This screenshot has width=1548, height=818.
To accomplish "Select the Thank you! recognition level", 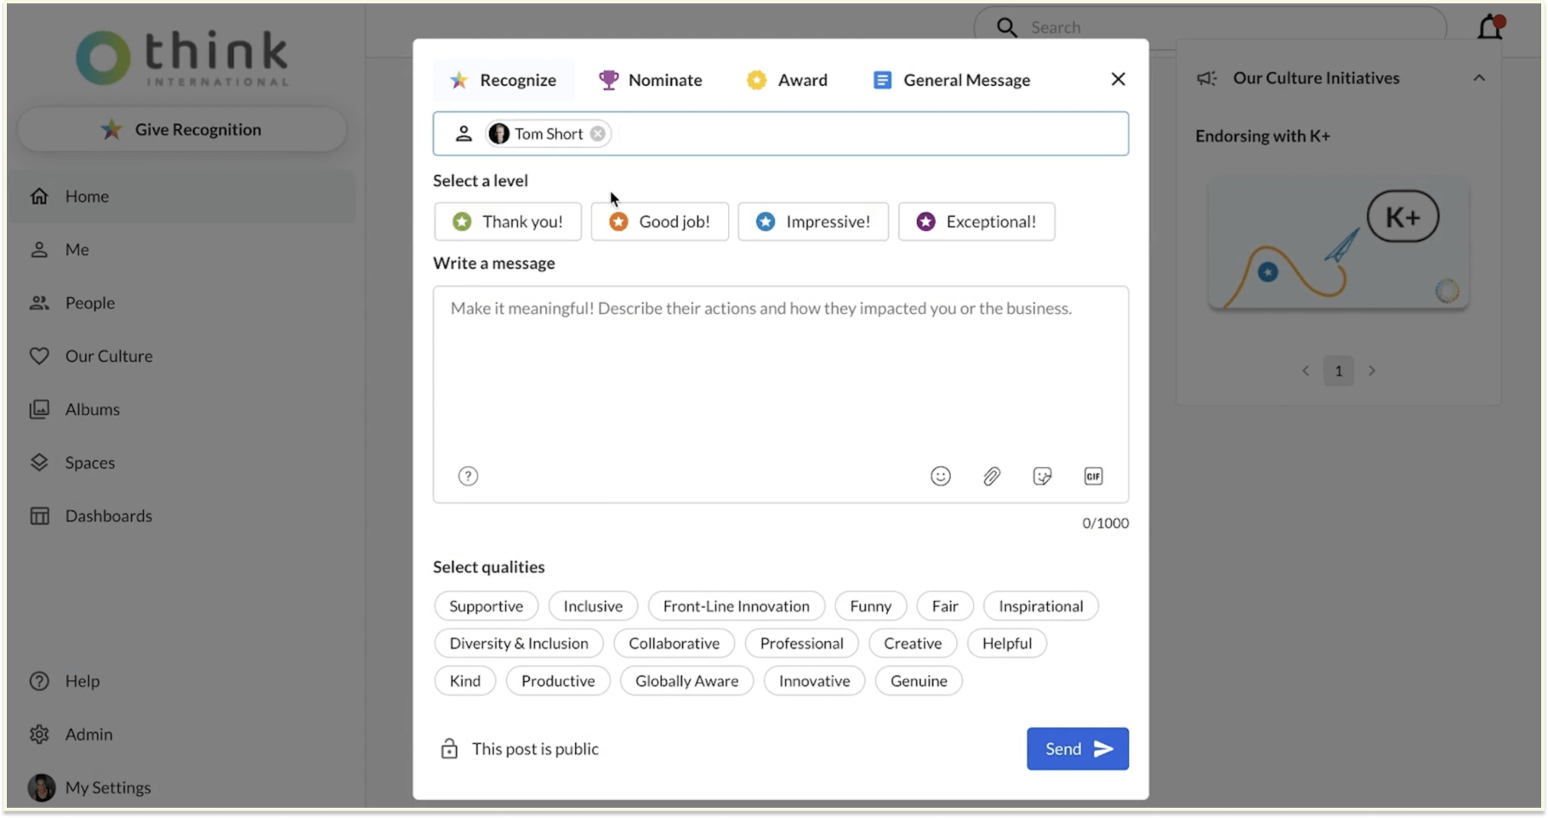I will coord(508,221).
